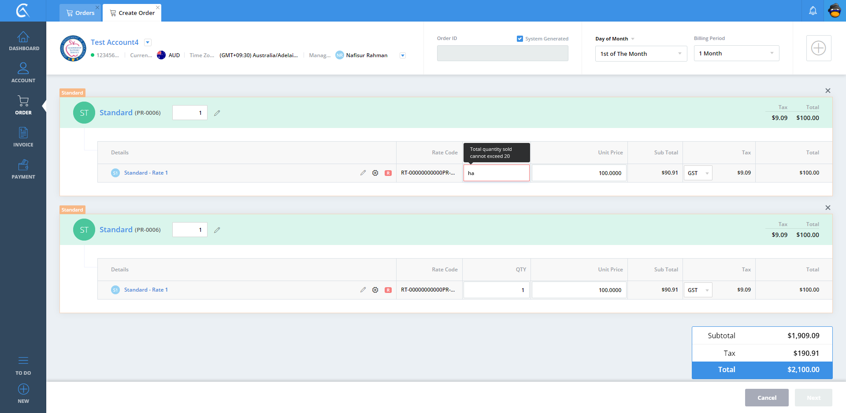
Task: Open the Standard - Rate 1 link in second product
Action: click(x=146, y=290)
